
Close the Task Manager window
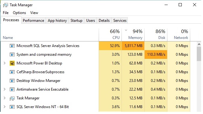[x=195, y=5]
